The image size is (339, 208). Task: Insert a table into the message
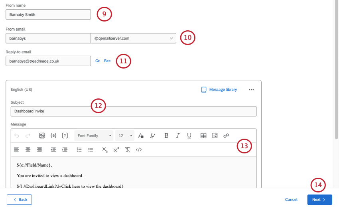(x=203, y=135)
